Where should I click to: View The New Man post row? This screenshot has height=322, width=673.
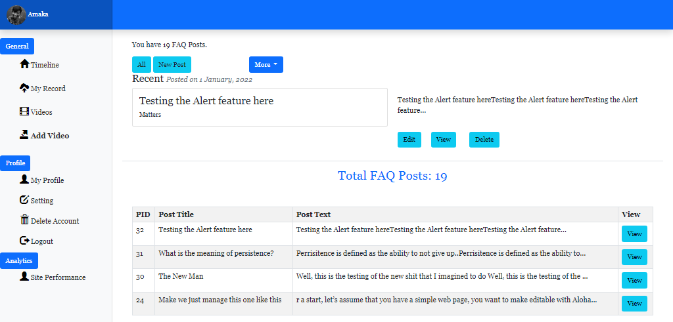(634, 280)
